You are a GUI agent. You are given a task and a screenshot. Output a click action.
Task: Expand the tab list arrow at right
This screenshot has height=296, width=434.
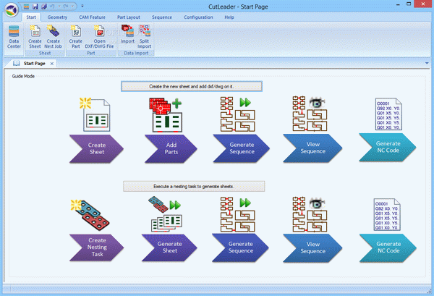(x=427, y=64)
